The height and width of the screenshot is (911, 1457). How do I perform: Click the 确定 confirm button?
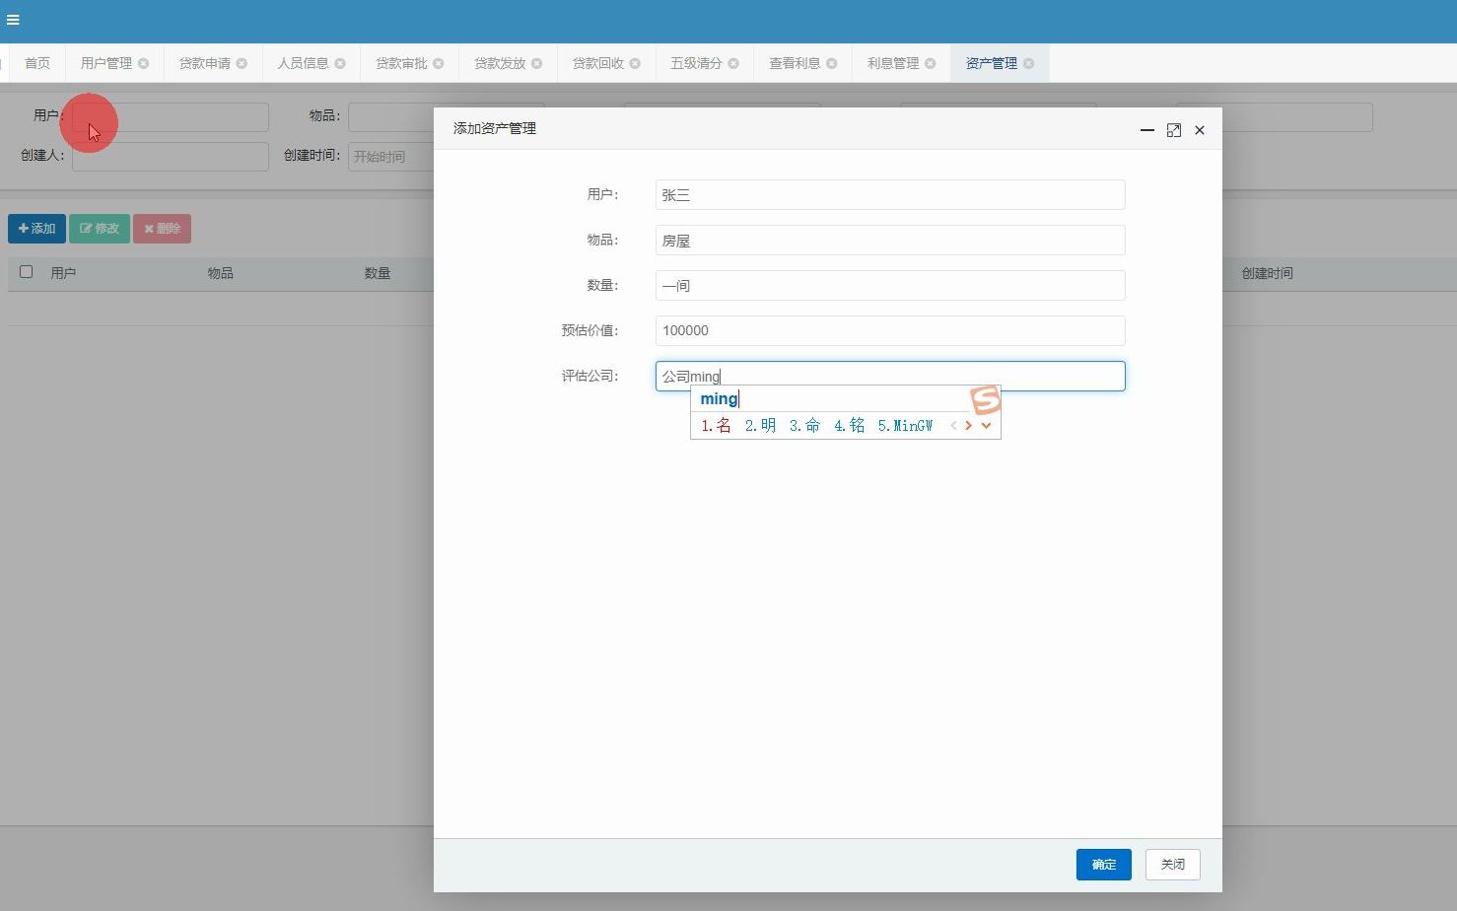1103,864
